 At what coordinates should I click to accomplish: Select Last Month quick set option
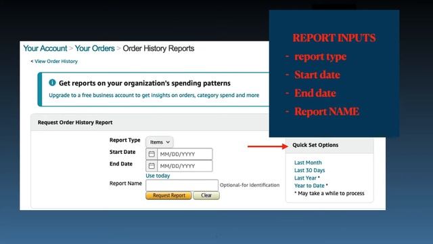pyautogui.click(x=308, y=163)
